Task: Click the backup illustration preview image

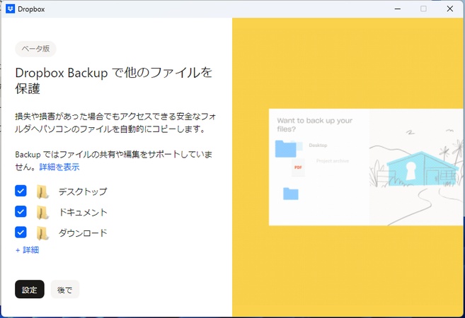Action: pos(366,167)
